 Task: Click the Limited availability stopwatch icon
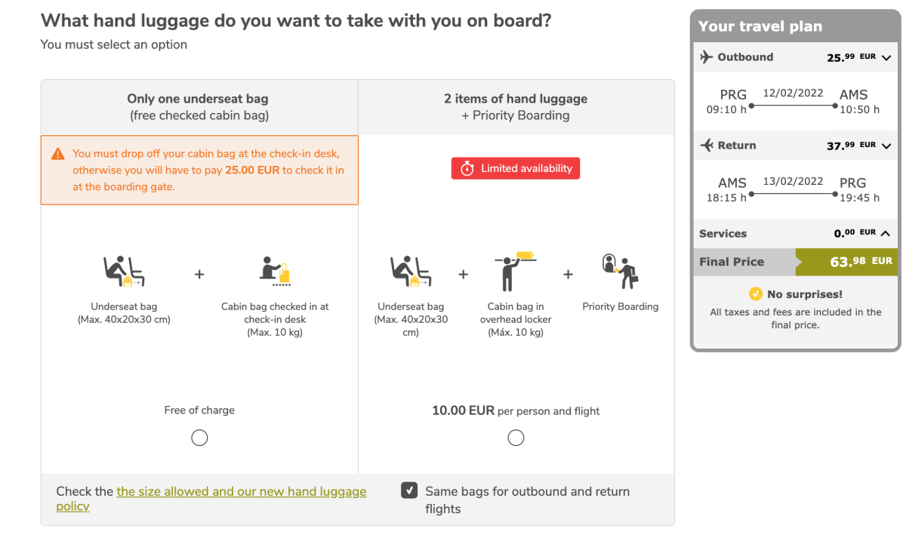[467, 168]
